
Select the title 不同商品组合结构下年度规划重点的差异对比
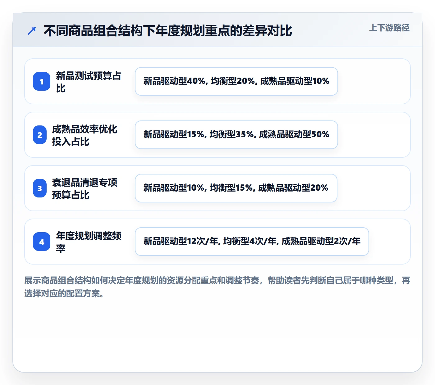[x=168, y=31]
